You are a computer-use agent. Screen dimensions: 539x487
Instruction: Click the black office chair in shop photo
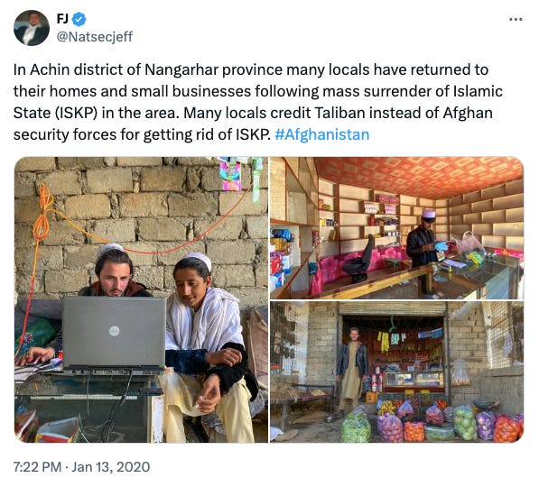tap(359, 258)
